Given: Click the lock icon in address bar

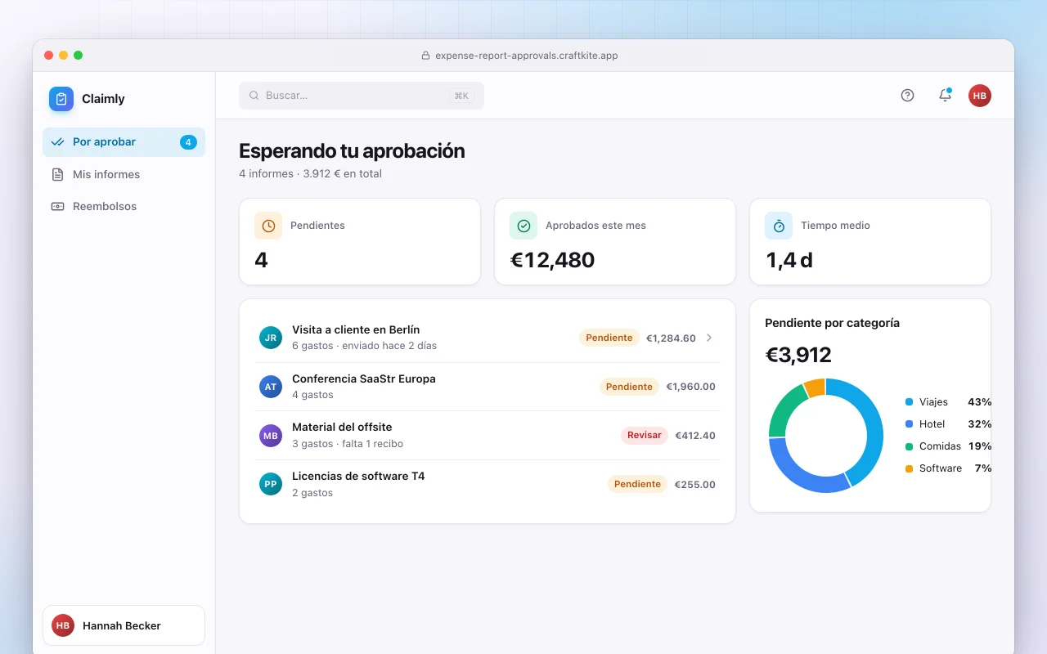Looking at the screenshot, I should (x=425, y=56).
